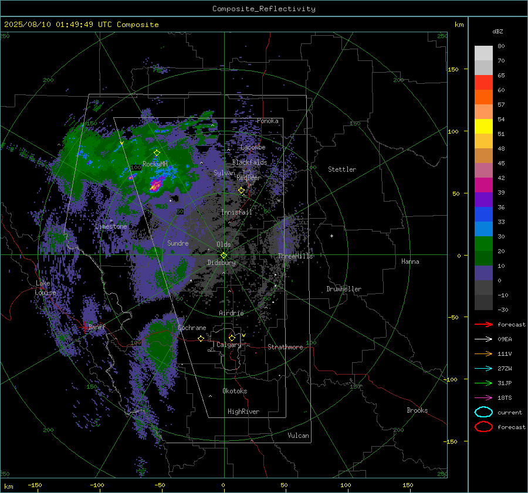Viewport: 528px width, 493px height.
Task: Click the magenta 18TS arrow legend icon
Action: point(483,398)
